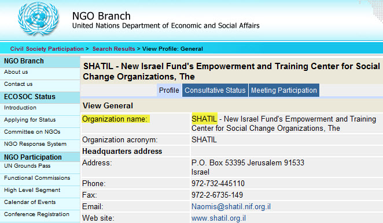
Task: Open Functional Commissions in sidebar
Action: point(37,178)
